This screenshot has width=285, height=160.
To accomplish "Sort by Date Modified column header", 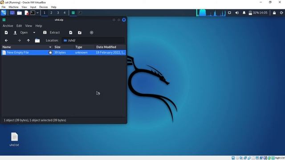I will click(110, 47).
